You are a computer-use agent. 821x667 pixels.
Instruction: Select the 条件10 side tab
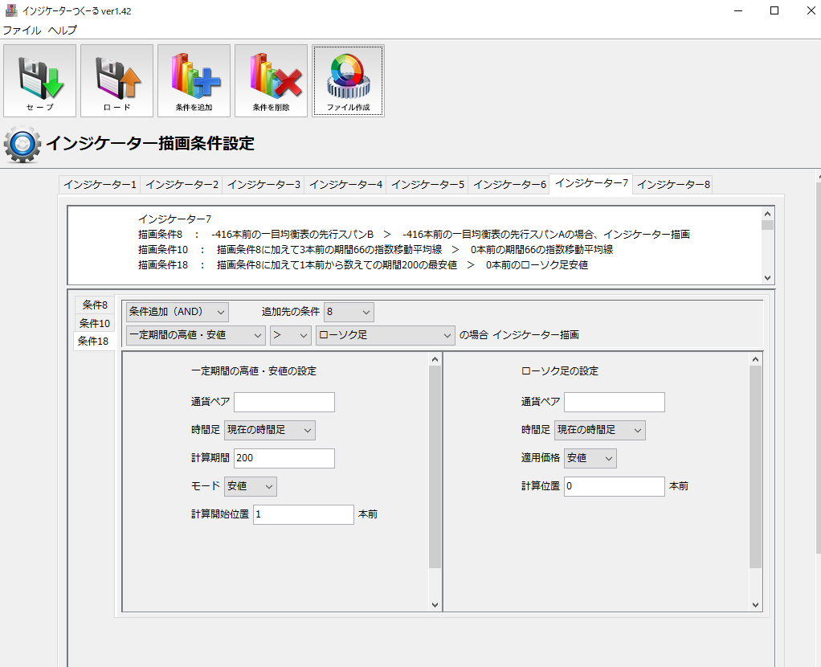click(x=95, y=323)
